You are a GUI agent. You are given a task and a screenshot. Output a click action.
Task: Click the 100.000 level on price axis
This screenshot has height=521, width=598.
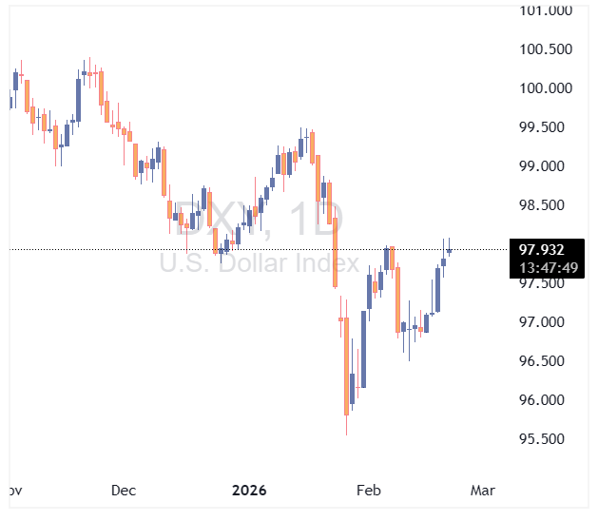coord(546,88)
